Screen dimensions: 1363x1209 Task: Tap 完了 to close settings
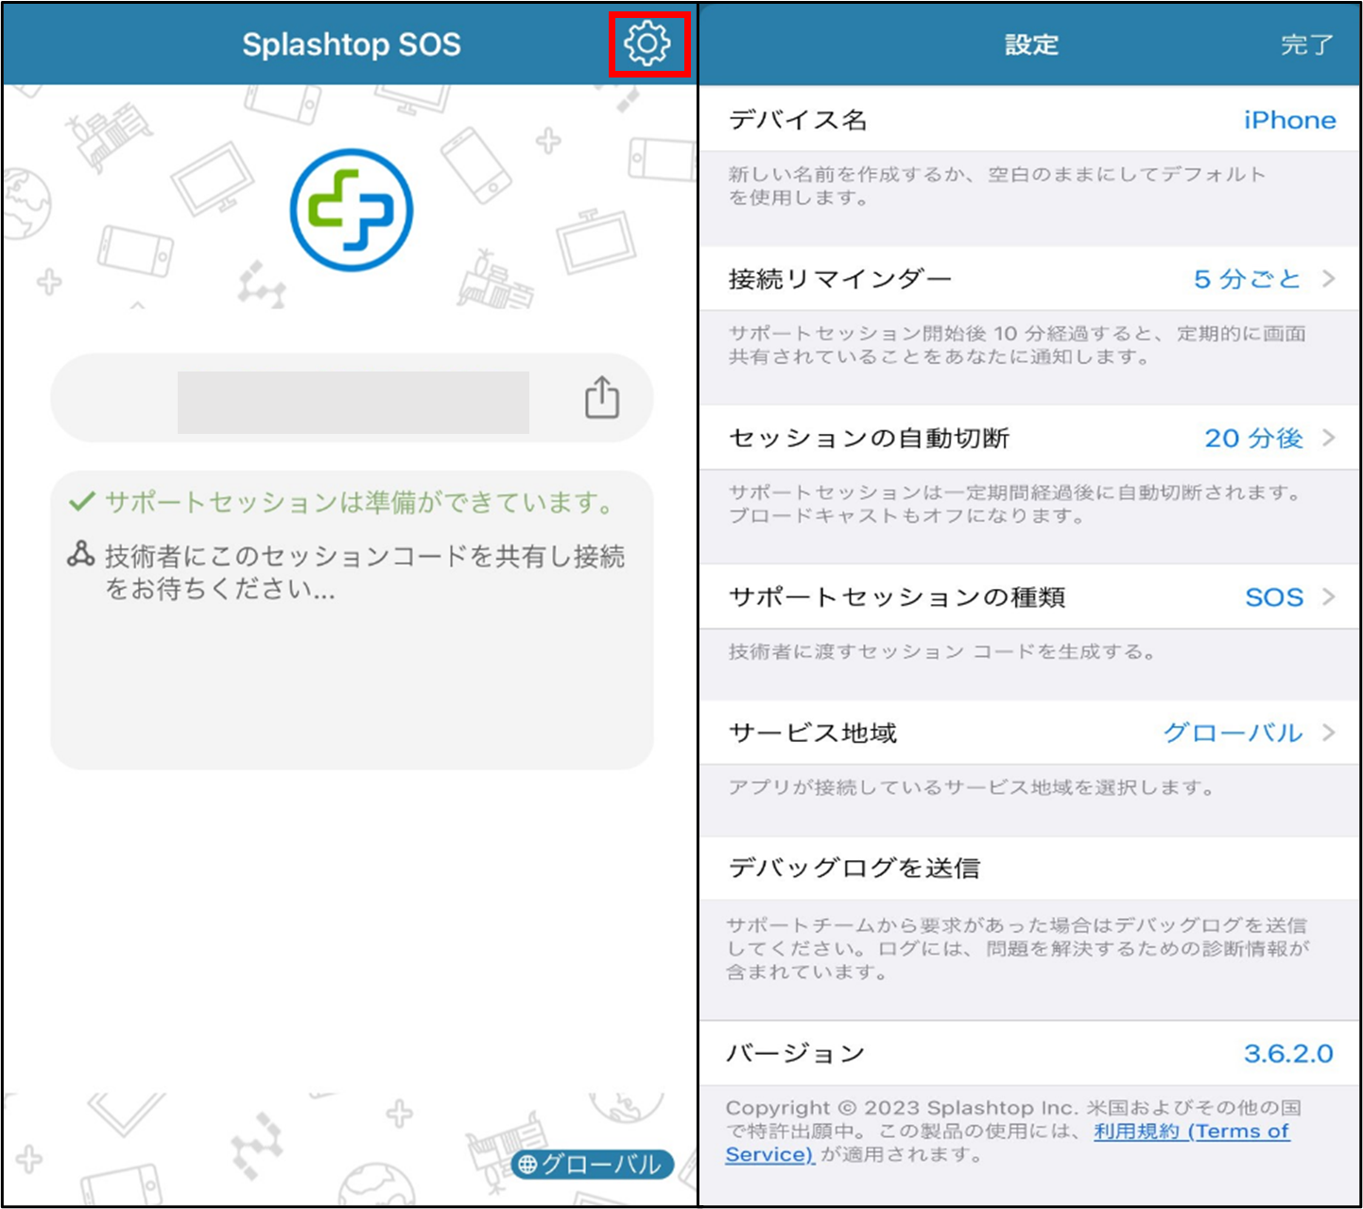click(1307, 44)
